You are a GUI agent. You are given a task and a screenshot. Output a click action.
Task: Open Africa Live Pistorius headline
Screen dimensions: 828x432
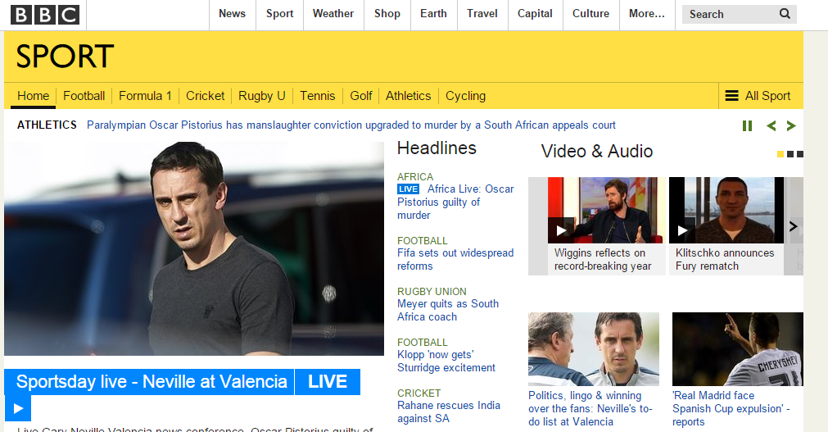(455, 202)
